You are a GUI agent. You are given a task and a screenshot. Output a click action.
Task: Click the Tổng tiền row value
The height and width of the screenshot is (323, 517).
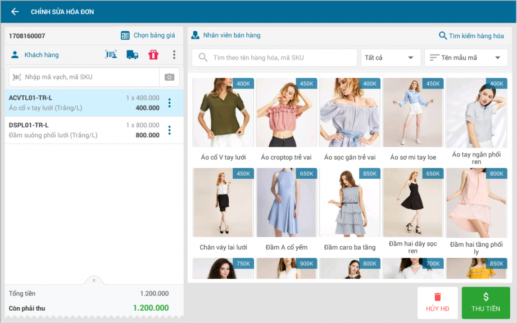click(155, 293)
